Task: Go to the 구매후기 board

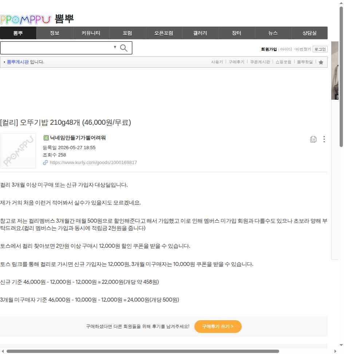Action: [x=236, y=62]
